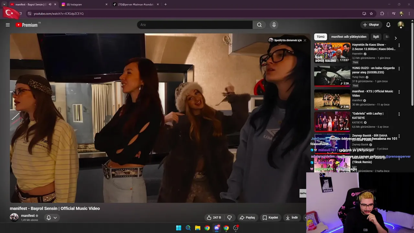
Task: Open Discord from the taskbar
Action: [217, 228]
